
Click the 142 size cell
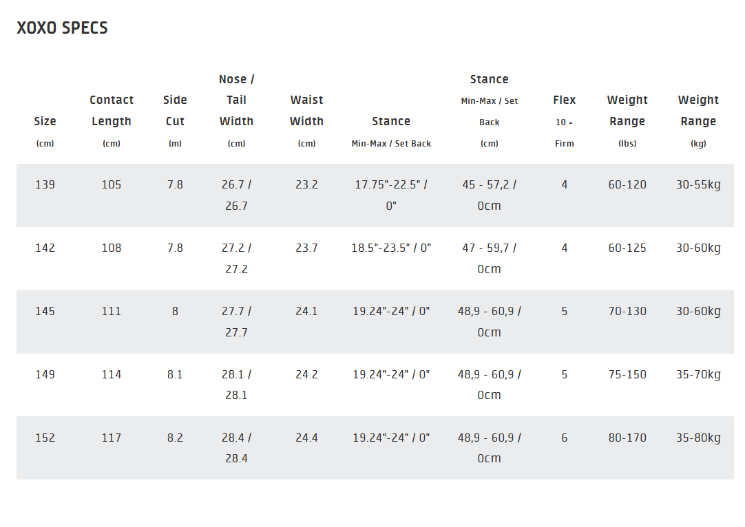coord(45,248)
